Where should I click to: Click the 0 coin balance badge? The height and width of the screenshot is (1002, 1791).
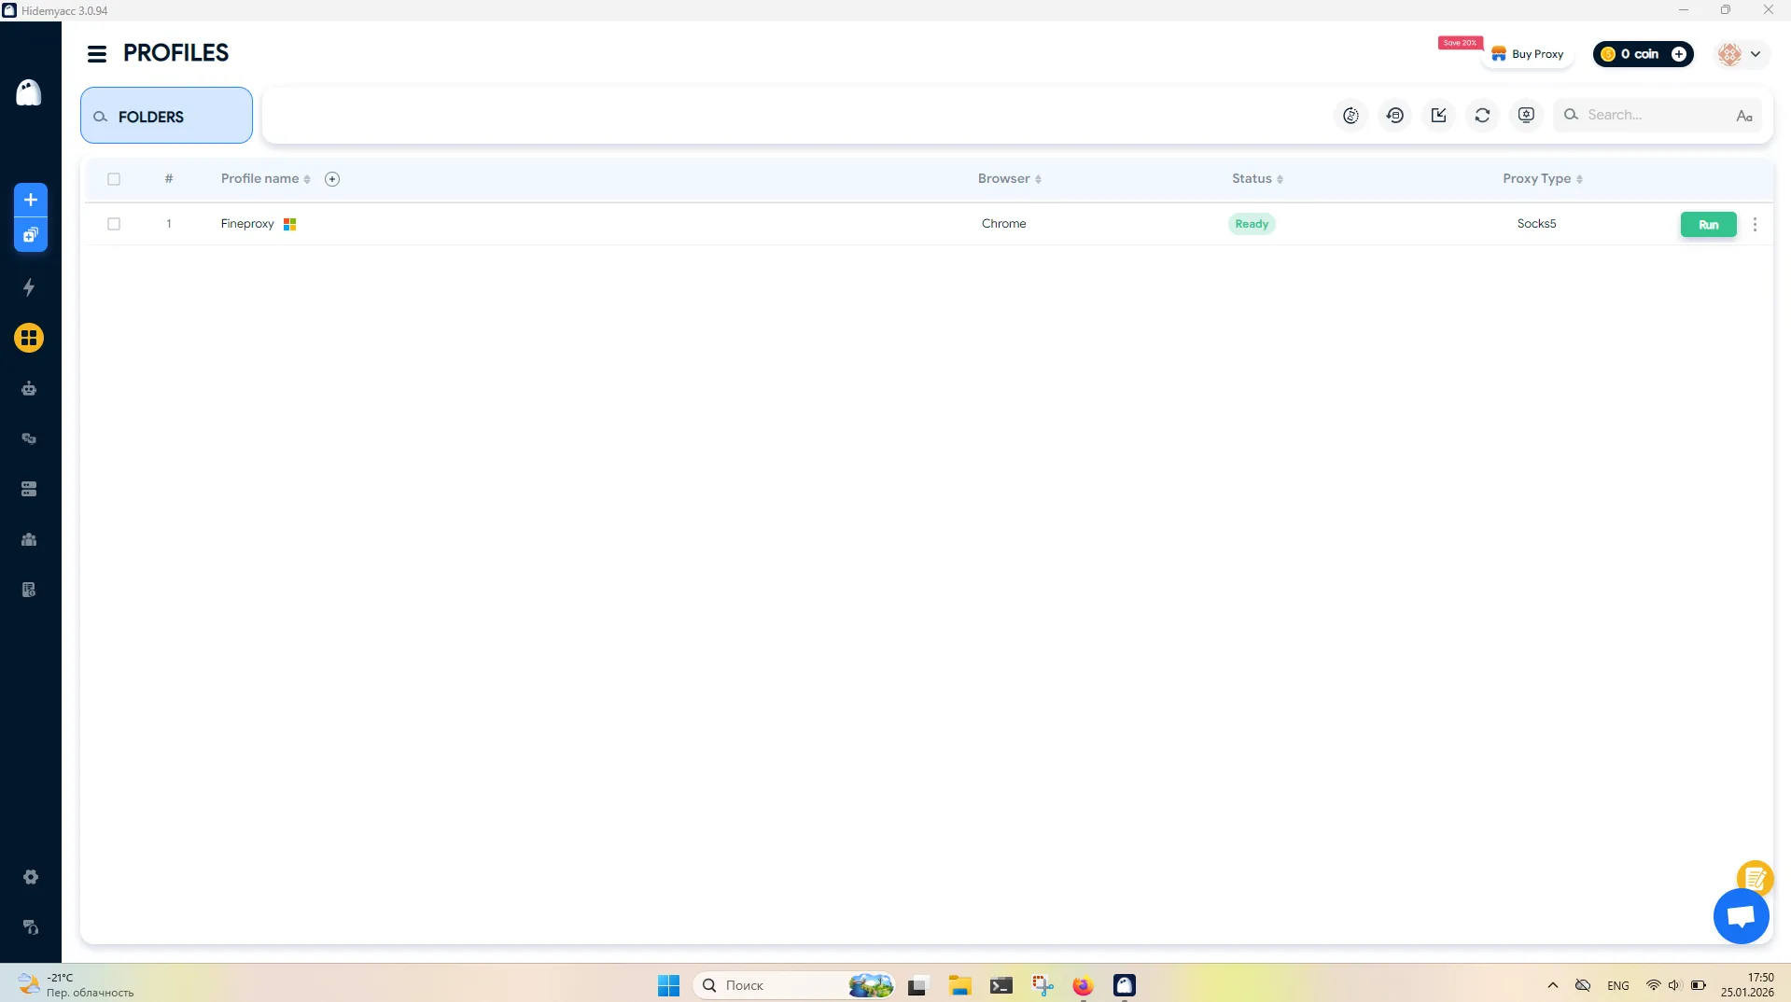tap(1643, 54)
